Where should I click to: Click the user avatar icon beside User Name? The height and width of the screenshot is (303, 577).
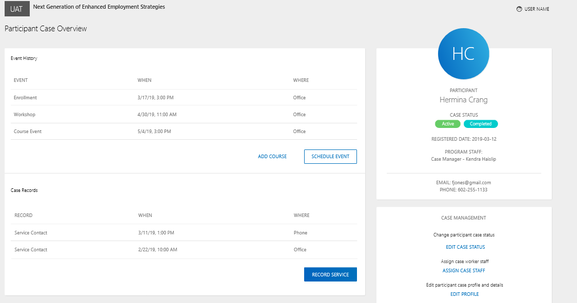click(519, 9)
